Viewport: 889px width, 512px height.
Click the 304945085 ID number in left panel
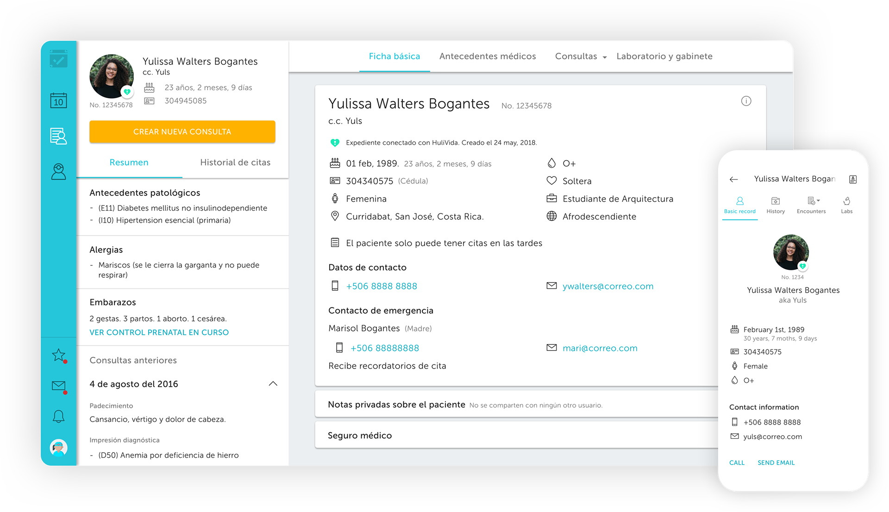[x=186, y=100]
